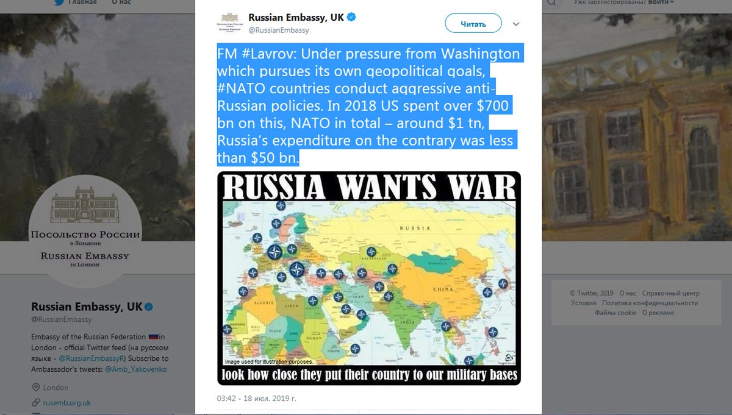This screenshot has height=415, width=732.
Task: Click the Twitter bird logo
Action: coord(59,2)
